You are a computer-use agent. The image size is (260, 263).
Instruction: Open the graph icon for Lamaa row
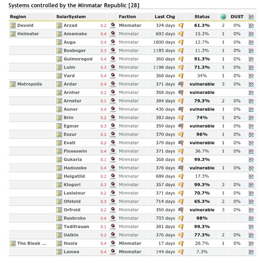251,252
